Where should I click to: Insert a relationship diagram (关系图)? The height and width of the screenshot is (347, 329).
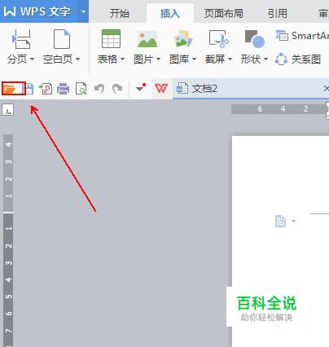point(298,59)
